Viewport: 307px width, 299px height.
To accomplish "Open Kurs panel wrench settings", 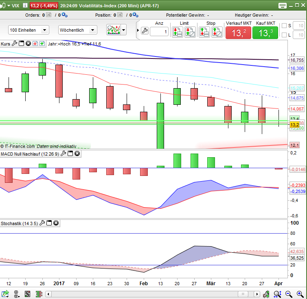I will point(14,43).
